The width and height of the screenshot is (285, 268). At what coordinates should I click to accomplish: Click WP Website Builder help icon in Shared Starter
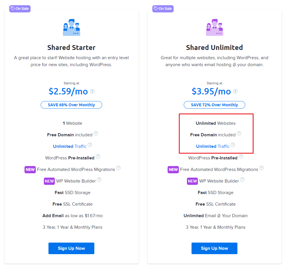click(x=99, y=180)
